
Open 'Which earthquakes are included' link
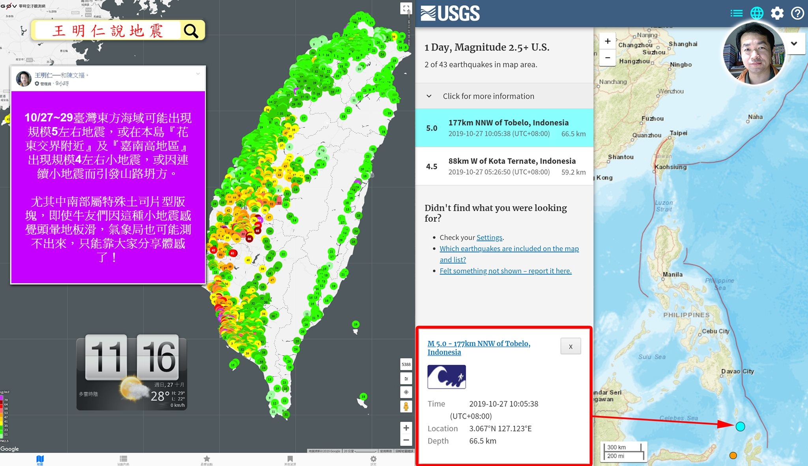(509, 254)
